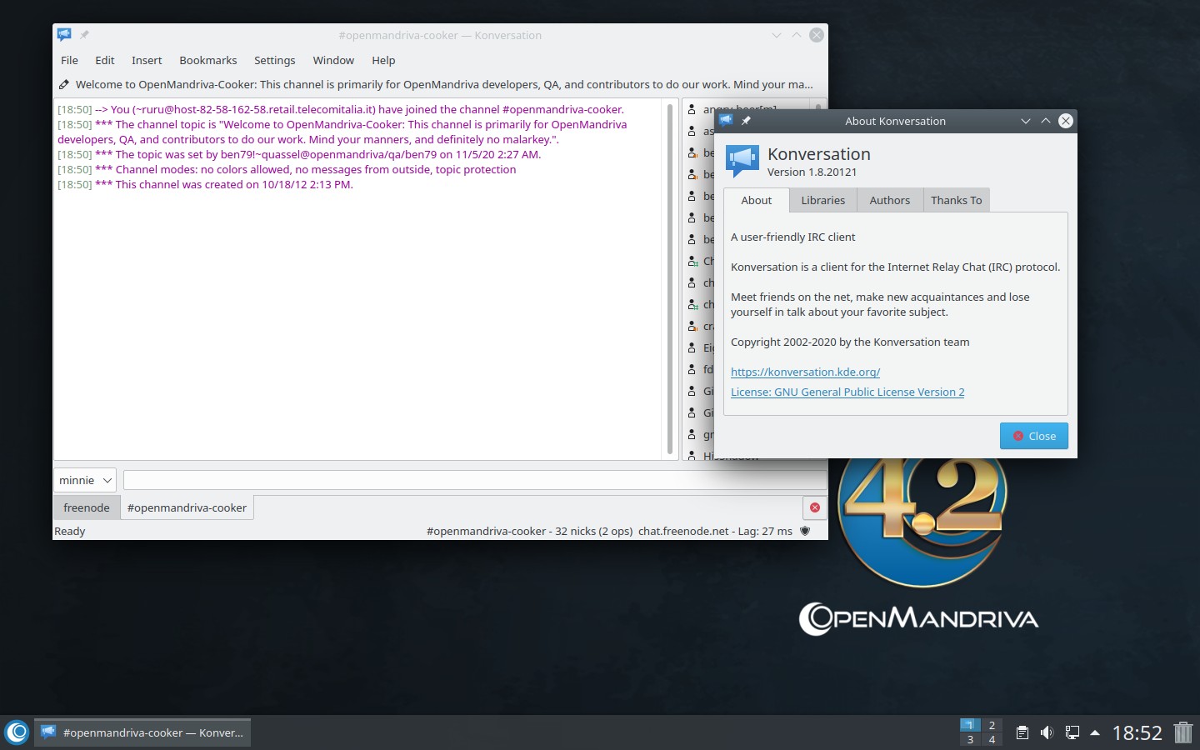1200x750 pixels.
Task: Minimize the About Konversation dialog
Action: coord(1026,121)
